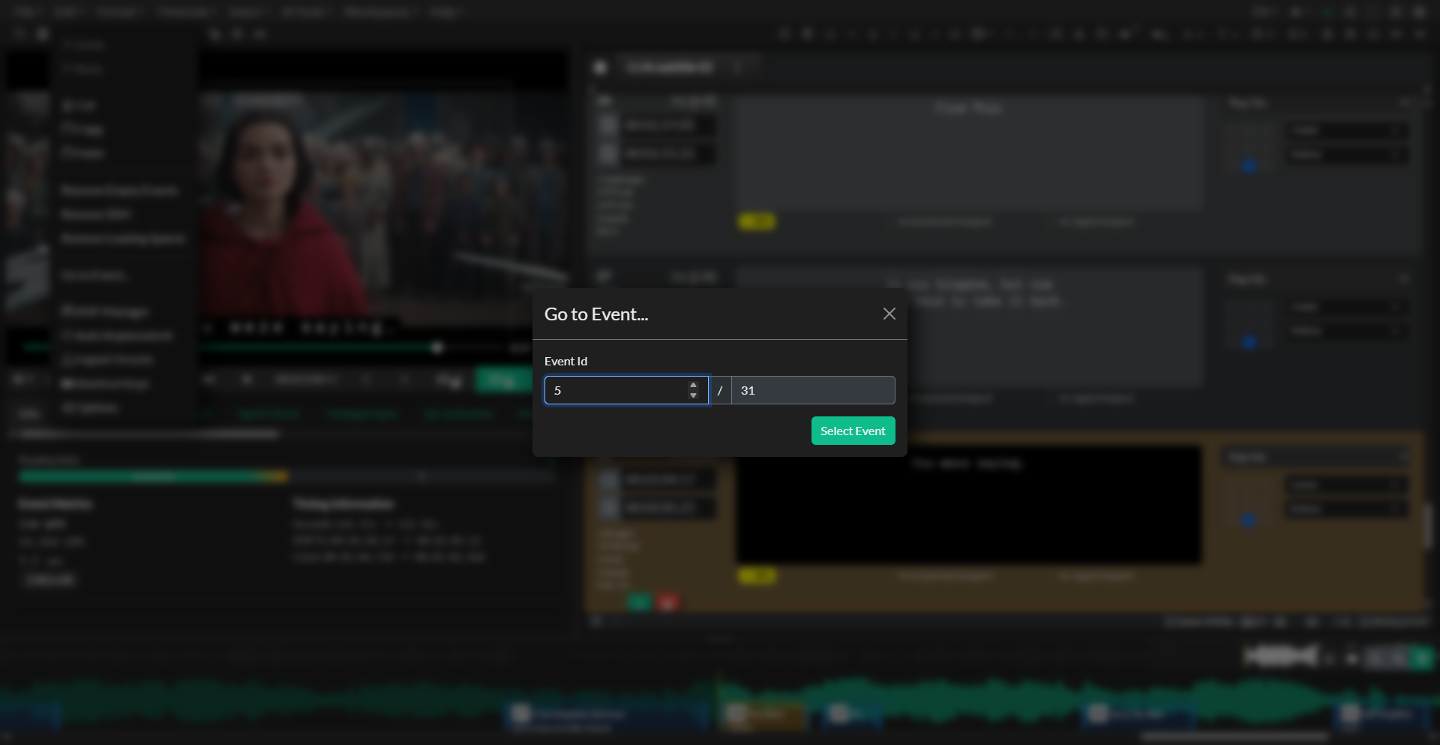Open the wide dropdown atop highlighted event's options
The width and height of the screenshot is (1440, 745).
[1316, 457]
